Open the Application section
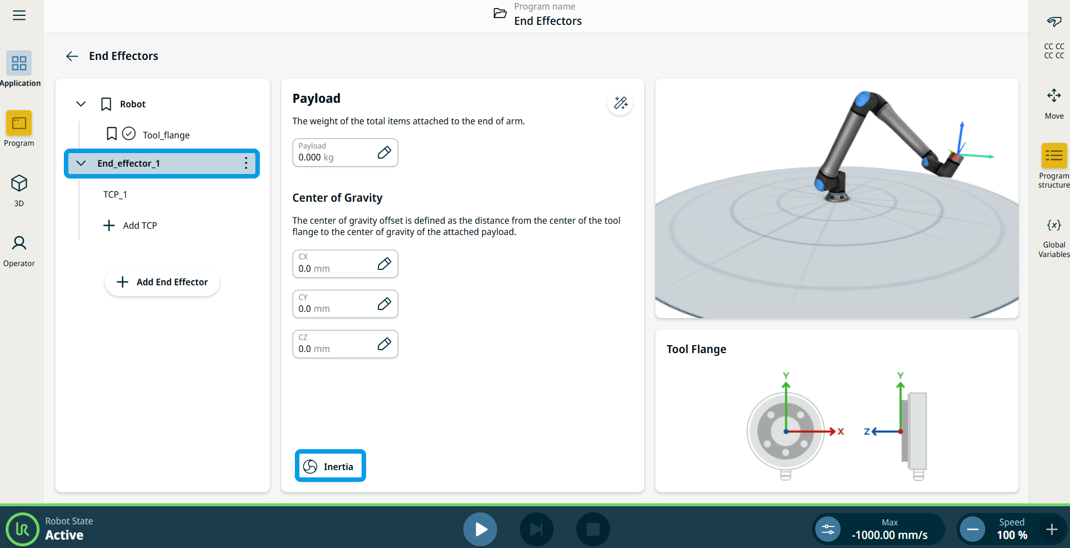The image size is (1070, 548). point(19,69)
